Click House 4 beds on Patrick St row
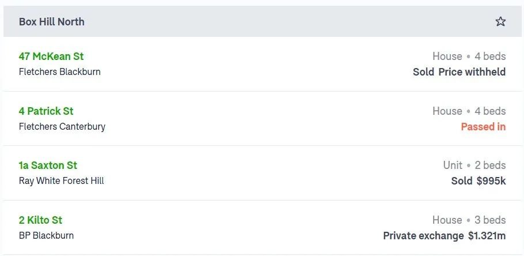This screenshot has height=256, width=524. [469, 111]
